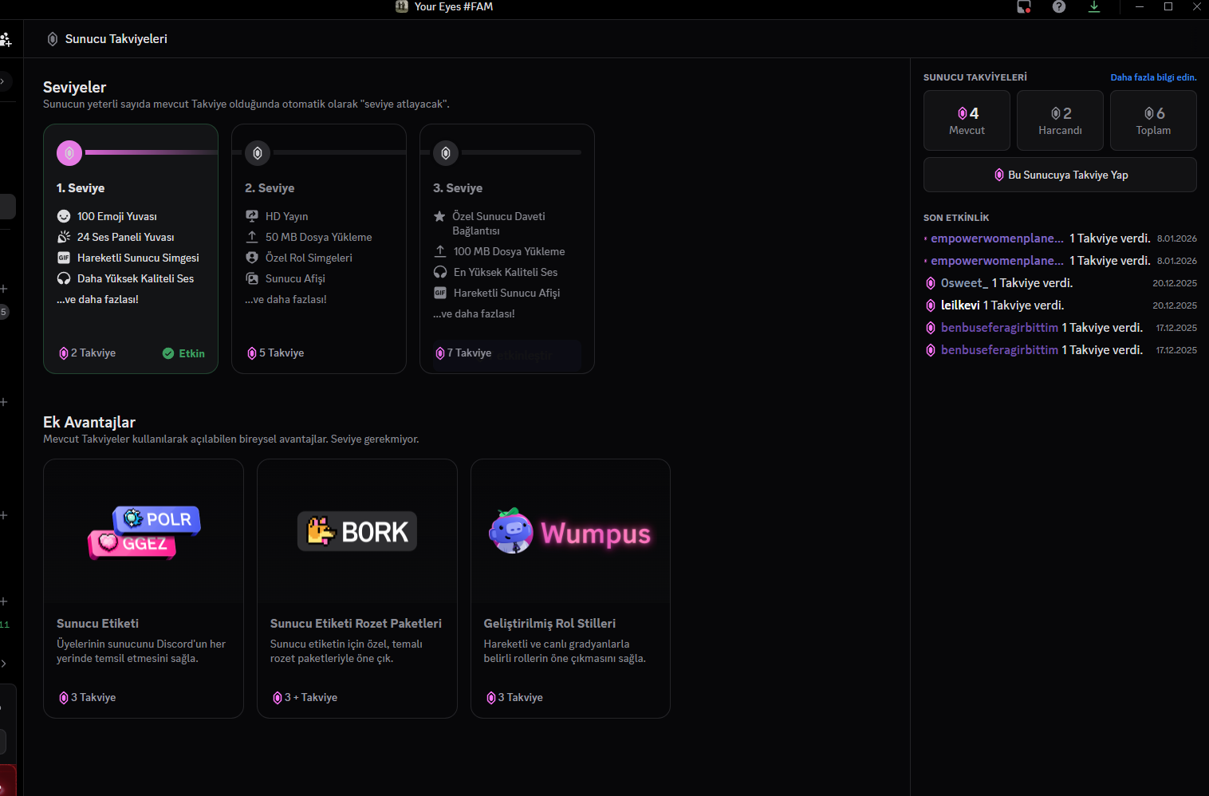This screenshot has width=1209, height=796.
Task: Minimize the Discord window
Action: coord(1140,6)
